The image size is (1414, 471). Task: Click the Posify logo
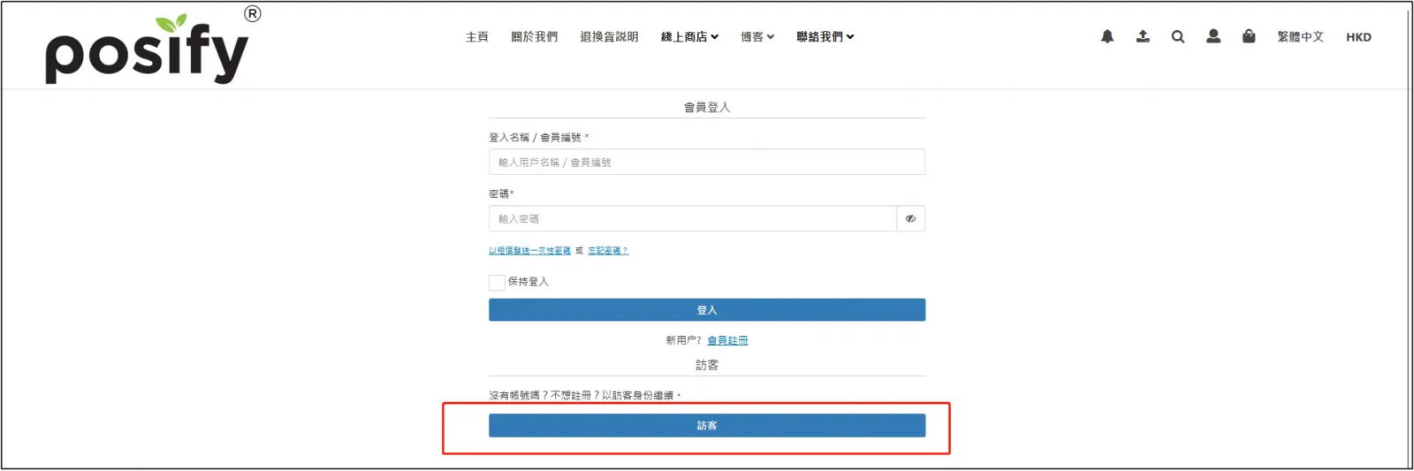click(x=147, y=49)
